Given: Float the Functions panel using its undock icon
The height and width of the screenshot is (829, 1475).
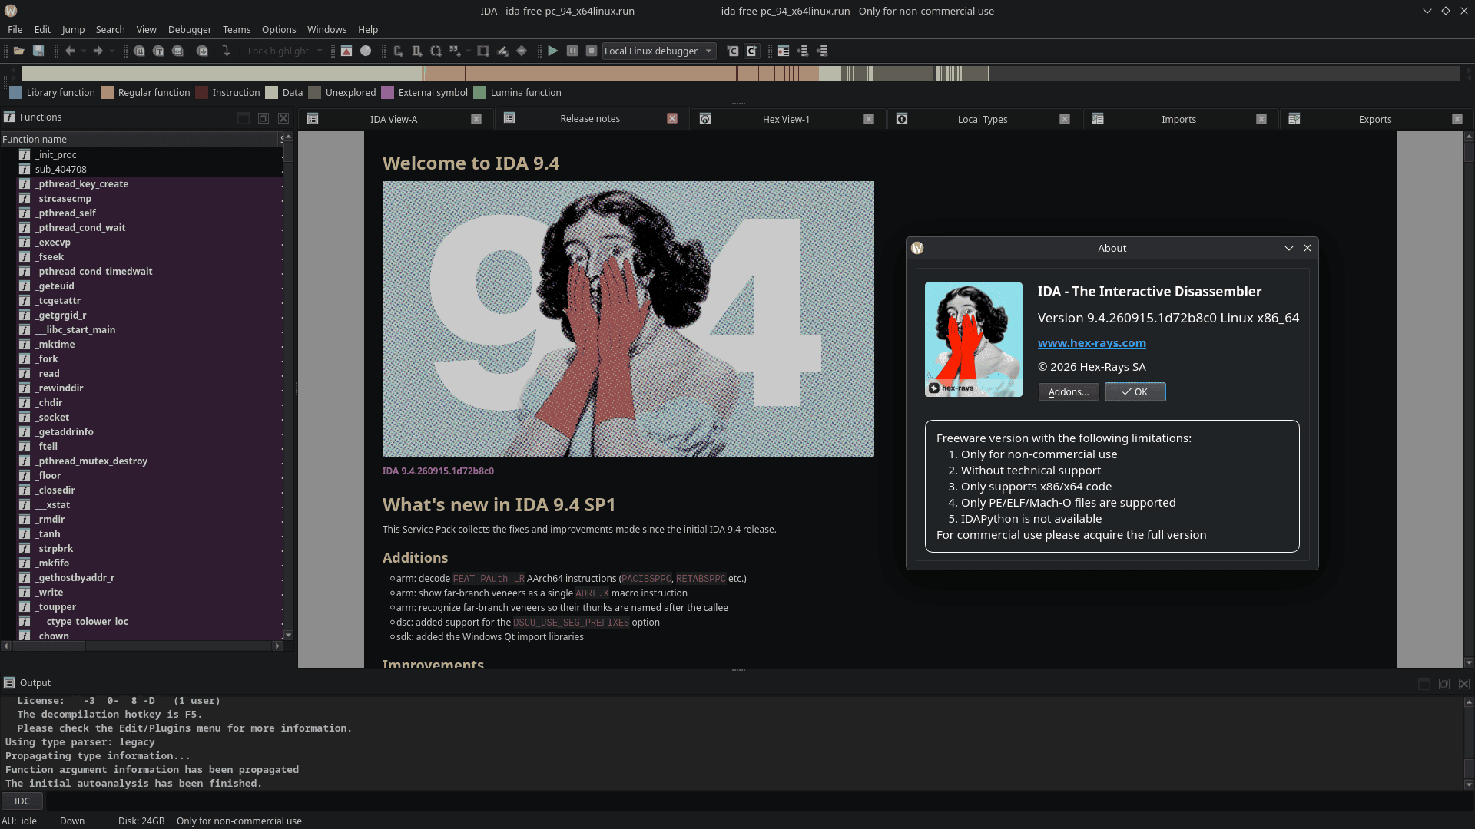Looking at the screenshot, I should [x=264, y=118].
